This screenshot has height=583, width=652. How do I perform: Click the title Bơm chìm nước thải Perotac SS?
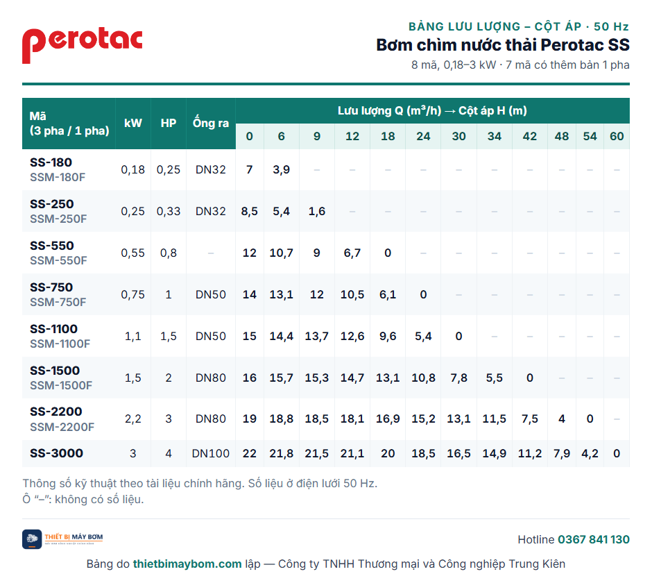point(503,45)
